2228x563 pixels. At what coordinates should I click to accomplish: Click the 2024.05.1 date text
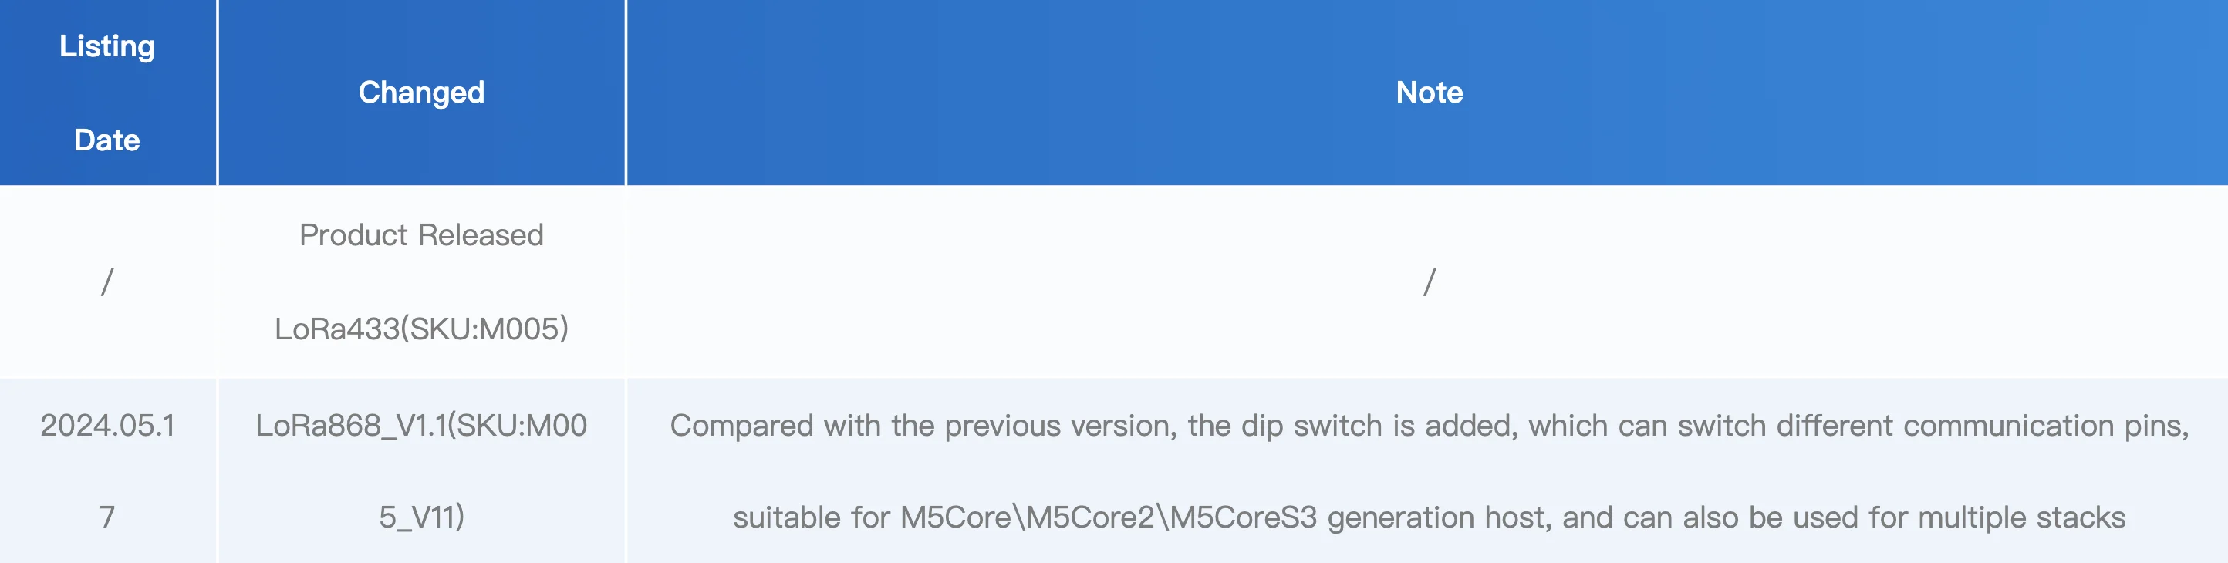(x=107, y=426)
